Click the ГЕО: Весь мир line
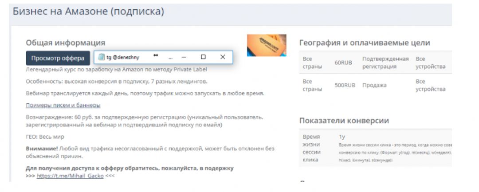 pos(45,137)
